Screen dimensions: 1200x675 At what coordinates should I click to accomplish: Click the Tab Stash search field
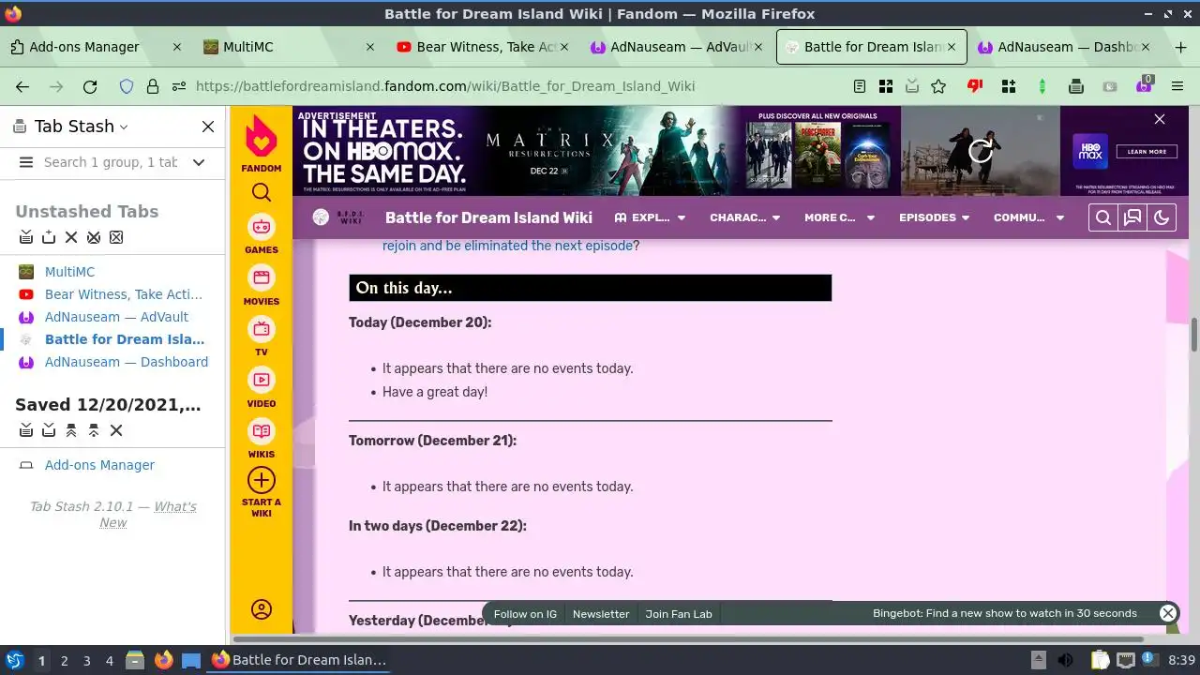point(111,162)
